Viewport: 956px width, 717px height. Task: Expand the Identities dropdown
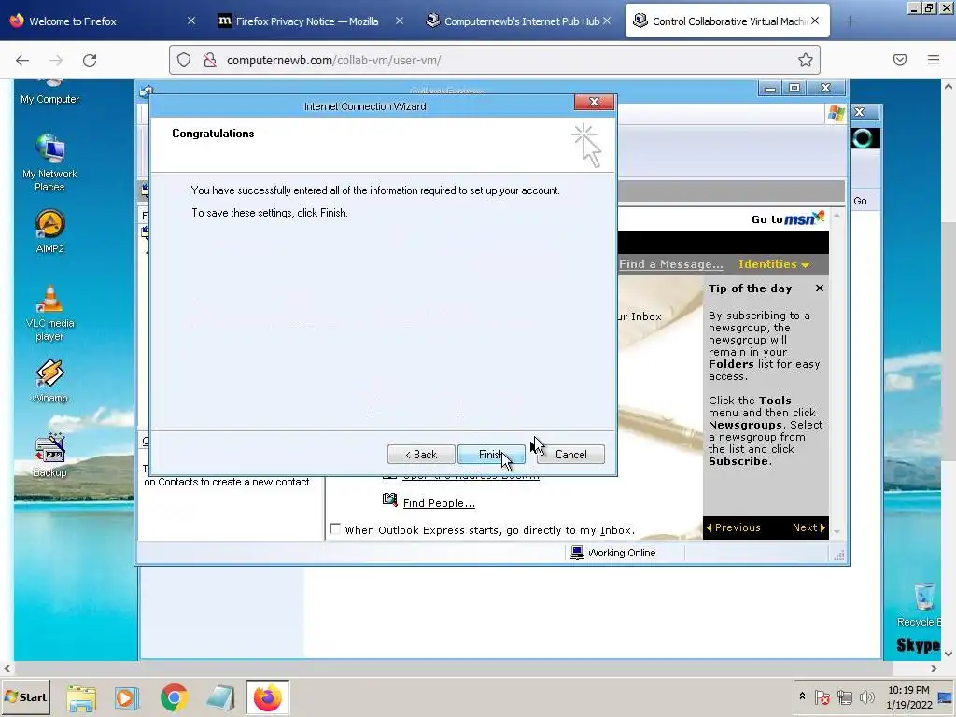click(773, 264)
